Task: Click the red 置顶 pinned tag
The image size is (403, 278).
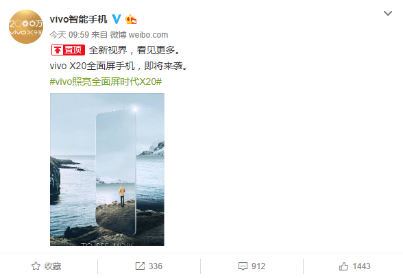Action: point(68,50)
